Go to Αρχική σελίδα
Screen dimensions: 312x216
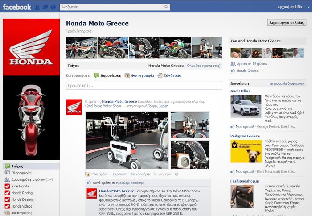290,7
